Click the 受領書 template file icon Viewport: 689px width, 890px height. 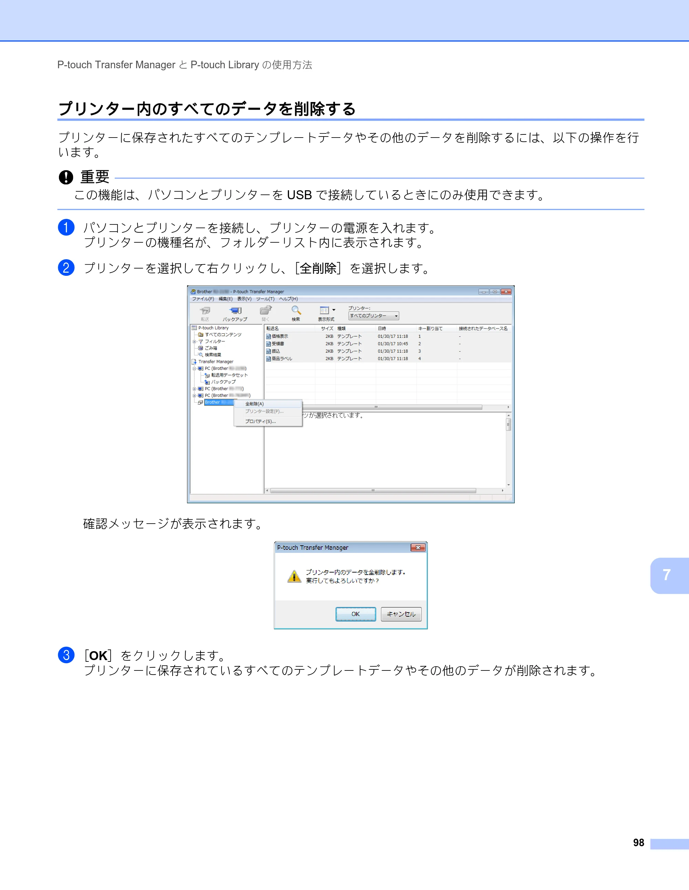coord(268,344)
